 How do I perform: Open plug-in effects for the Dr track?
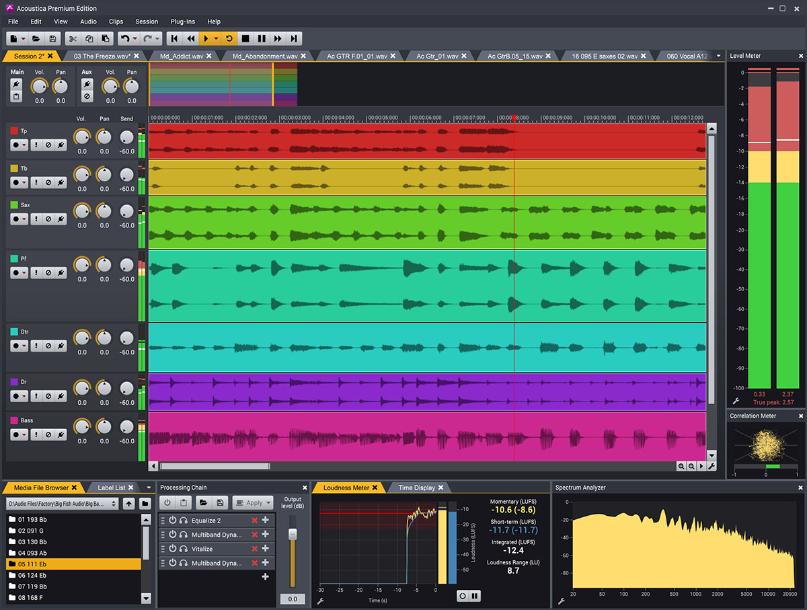coord(61,396)
